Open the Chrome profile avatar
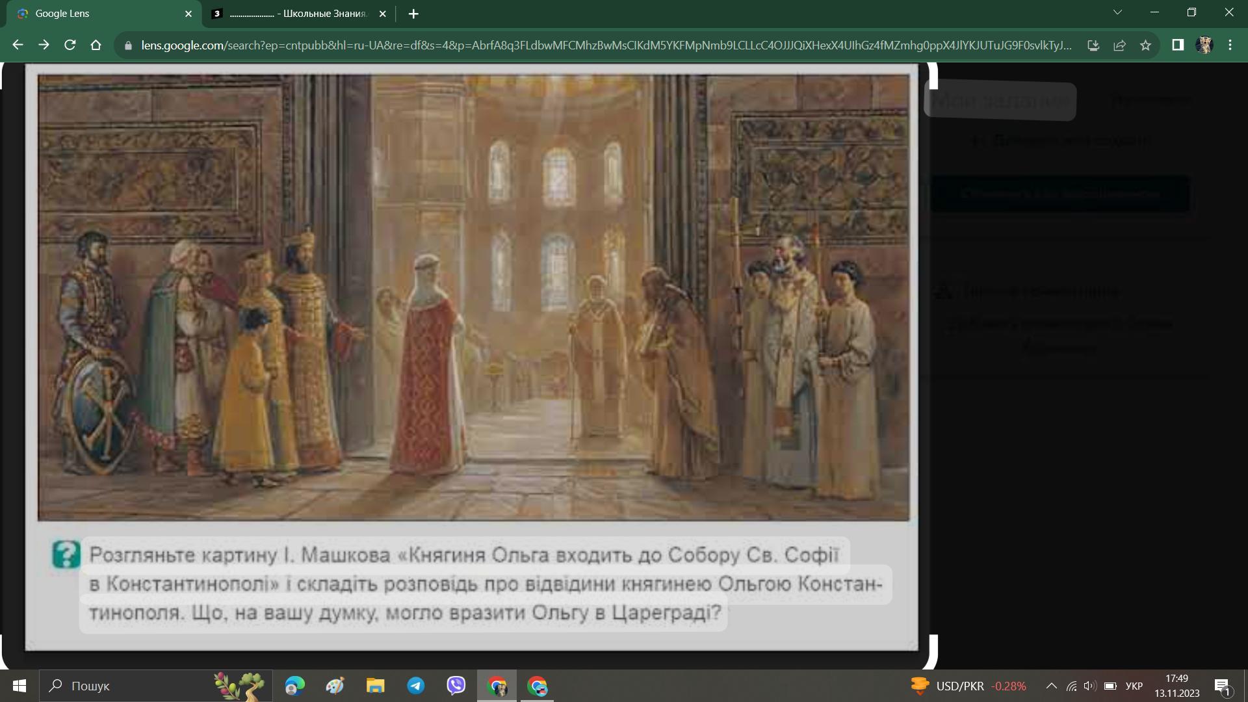1248x702 pixels. [x=1204, y=45]
